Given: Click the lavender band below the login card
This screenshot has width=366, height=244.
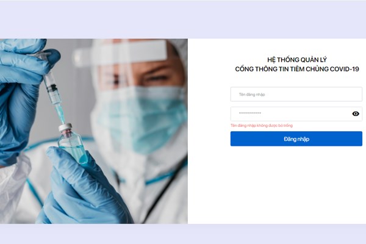Looking at the screenshot, I should point(183,234).
